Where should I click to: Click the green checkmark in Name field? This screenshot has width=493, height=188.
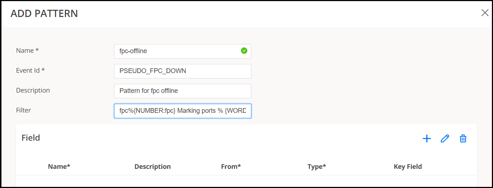(x=244, y=51)
